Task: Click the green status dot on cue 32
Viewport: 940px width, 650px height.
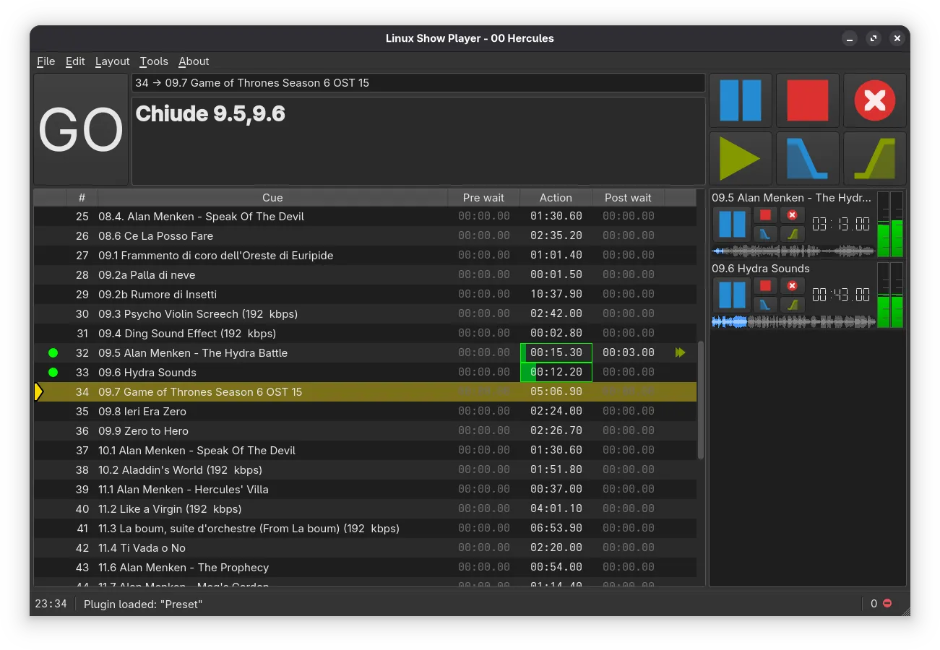Action: point(53,353)
